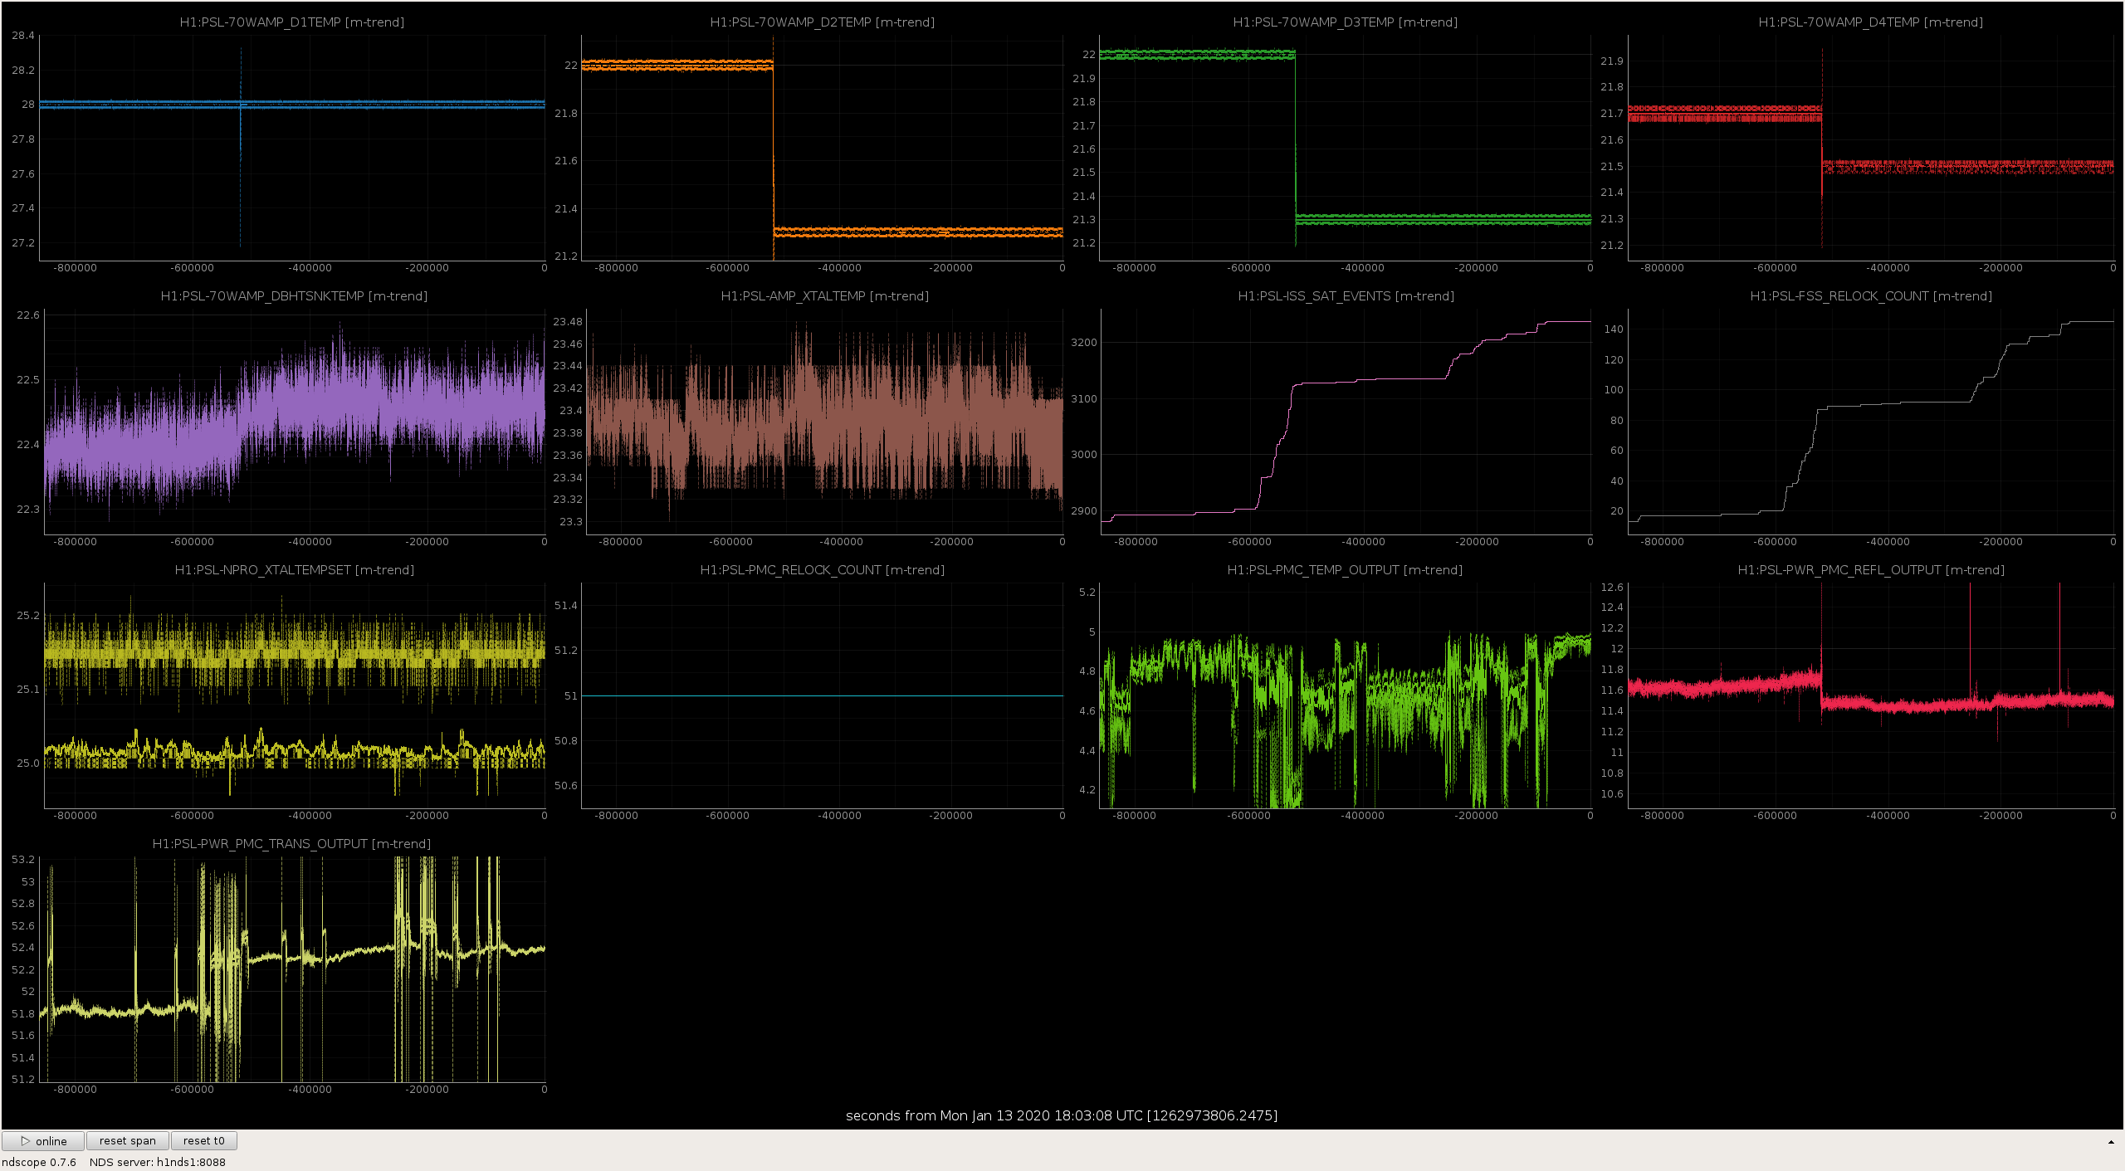Click the cyan PMC_RELOCK_COUNT flat line

point(822,695)
